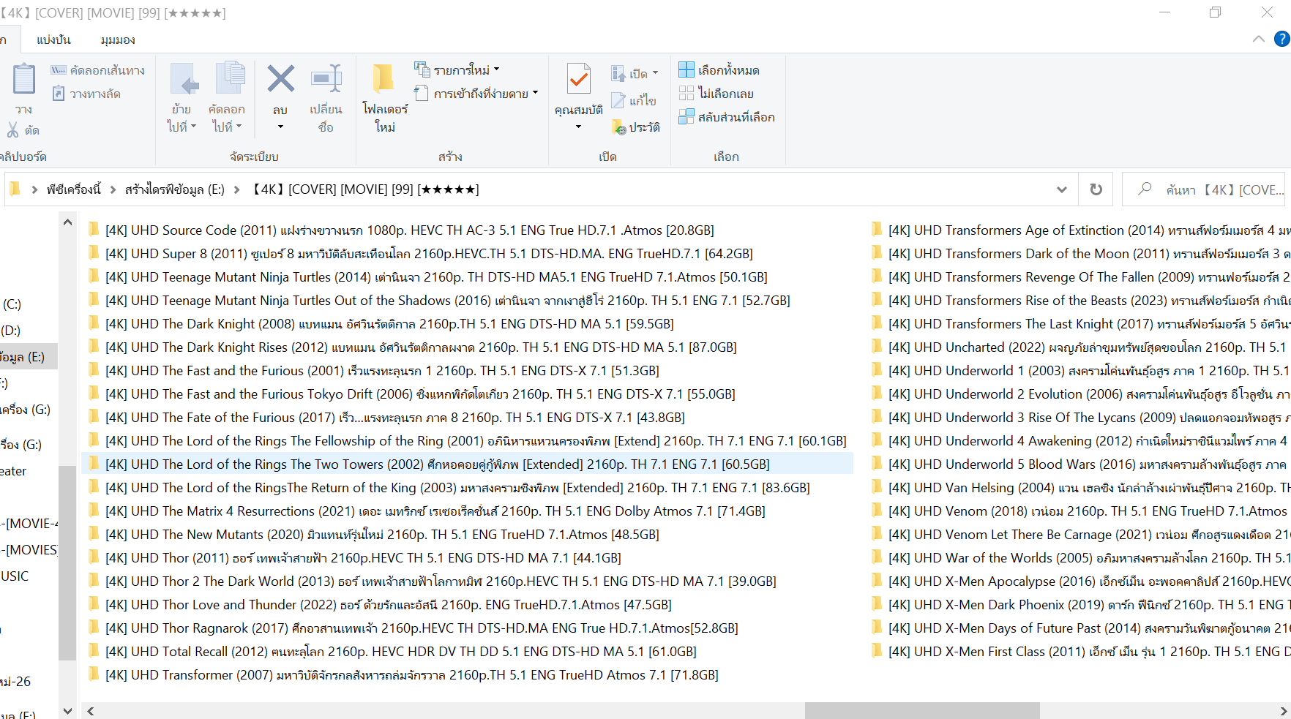The height and width of the screenshot is (719, 1291).
Task: Select The Matrix 4 Resurrections folder
Action: click(435, 511)
